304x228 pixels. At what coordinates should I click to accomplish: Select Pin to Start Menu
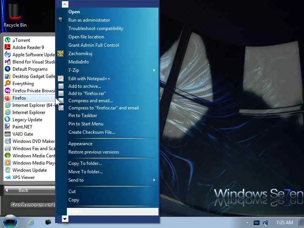pyautogui.click(x=86, y=124)
